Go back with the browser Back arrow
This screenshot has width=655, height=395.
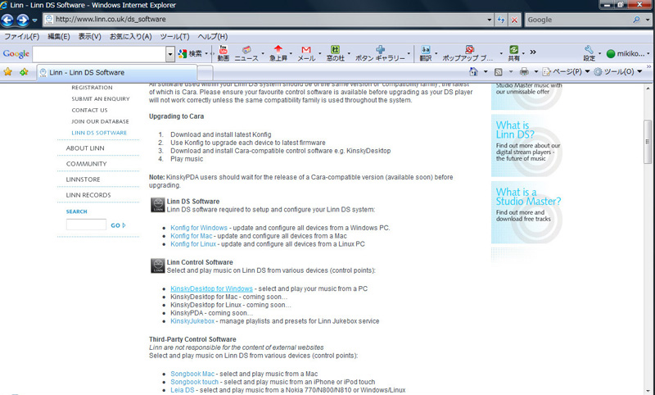click(x=7, y=20)
